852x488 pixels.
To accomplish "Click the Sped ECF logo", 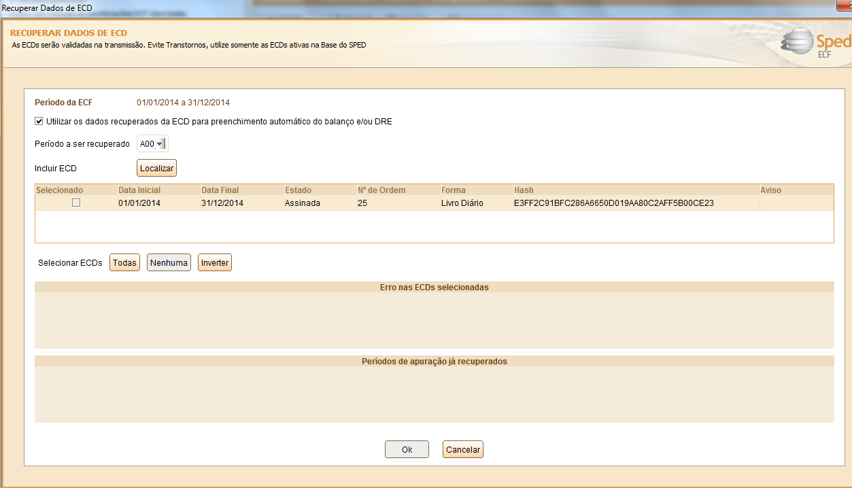I will pyautogui.click(x=816, y=44).
